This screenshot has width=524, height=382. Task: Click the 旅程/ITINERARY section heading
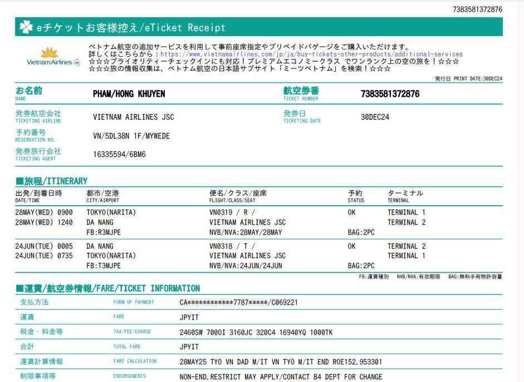pyautogui.click(x=51, y=181)
